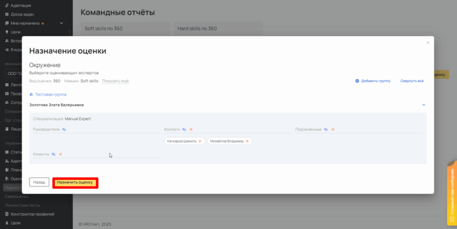
Task: Click Добавить группу
Action: [373, 81]
